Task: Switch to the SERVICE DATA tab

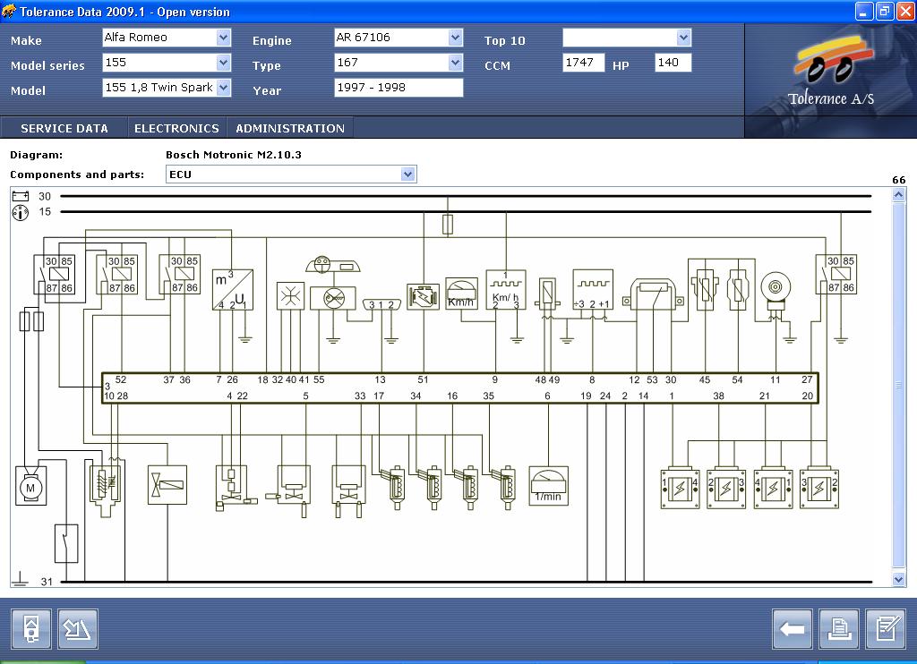Action: tap(64, 128)
